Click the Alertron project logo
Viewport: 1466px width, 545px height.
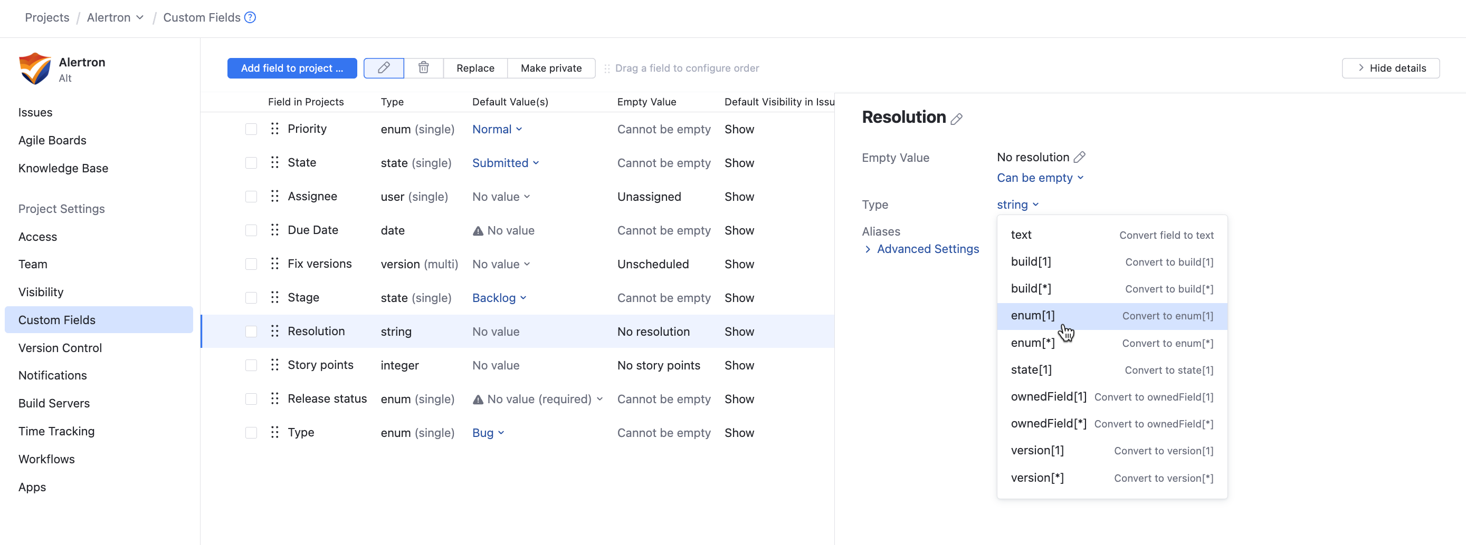(x=35, y=69)
